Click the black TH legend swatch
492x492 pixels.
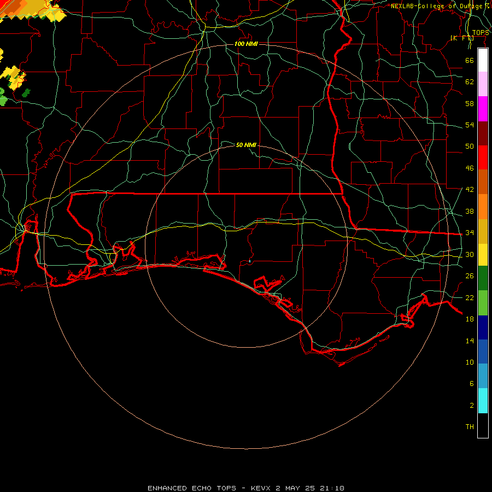click(483, 425)
